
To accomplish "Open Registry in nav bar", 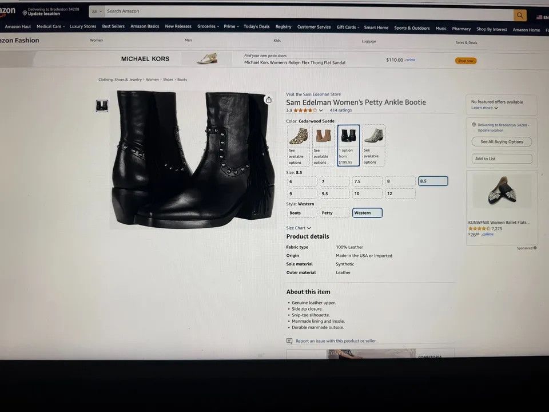I will [283, 27].
